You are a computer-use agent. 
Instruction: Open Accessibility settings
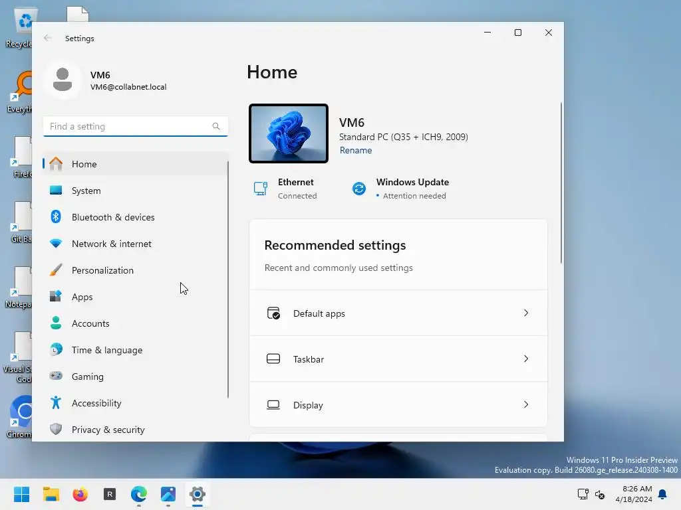(136, 403)
